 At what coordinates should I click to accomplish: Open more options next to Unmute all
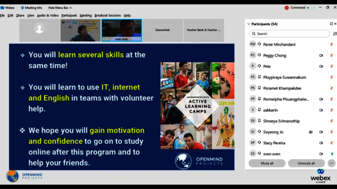pyautogui.click(x=331, y=163)
